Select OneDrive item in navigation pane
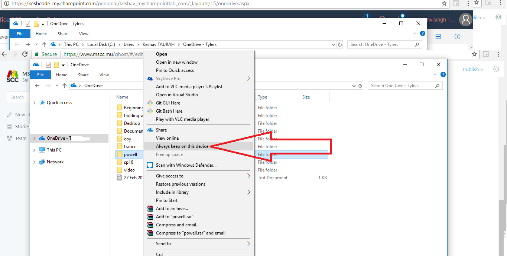The height and width of the screenshot is (256, 507). pyautogui.click(x=69, y=138)
